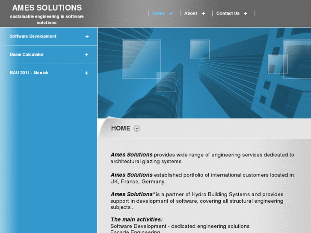The width and height of the screenshot is (311, 233).
Task: Open the About menu item
Action: (191, 13)
